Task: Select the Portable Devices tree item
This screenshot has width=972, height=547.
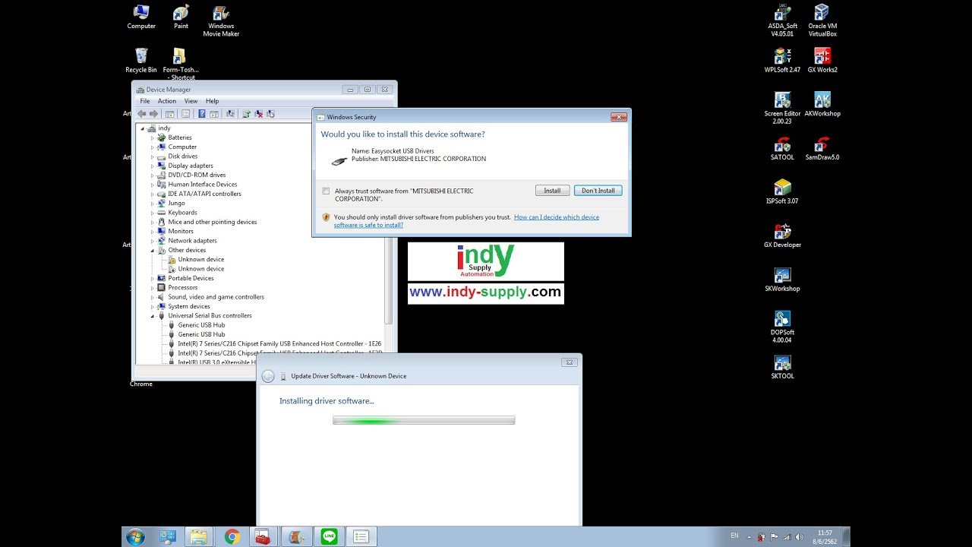Action: 191,278
